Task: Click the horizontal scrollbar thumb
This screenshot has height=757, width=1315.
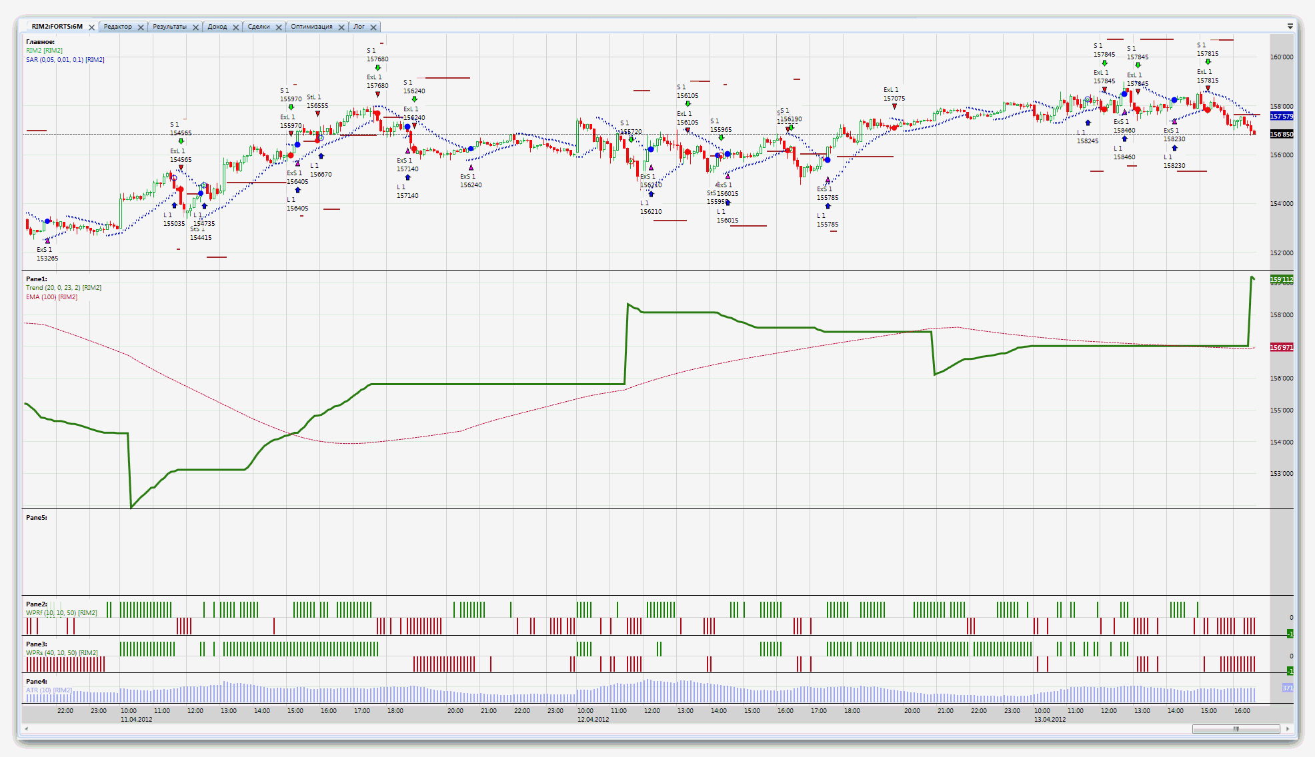Action: click(1236, 729)
